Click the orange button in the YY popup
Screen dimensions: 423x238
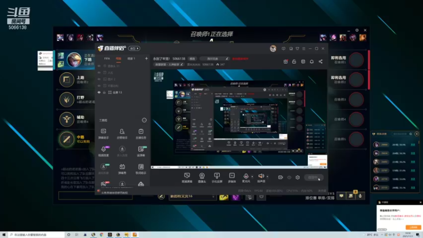[413, 227]
